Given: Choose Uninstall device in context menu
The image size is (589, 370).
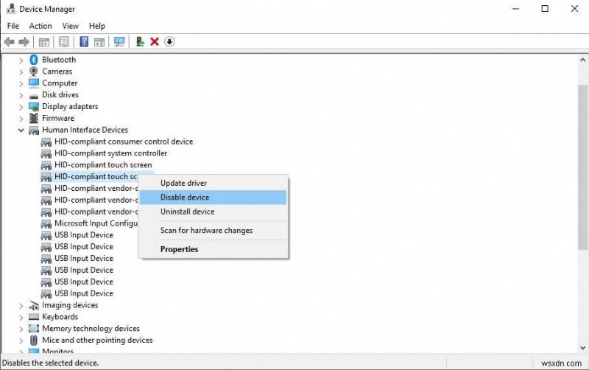Looking at the screenshot, I should [213, 212].
